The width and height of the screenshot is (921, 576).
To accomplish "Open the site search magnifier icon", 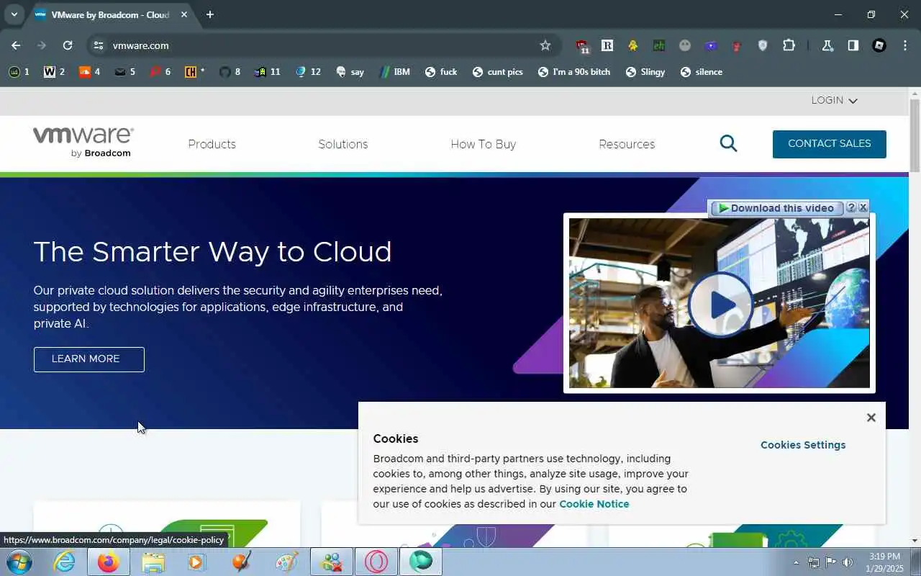I will pos(728,143).
